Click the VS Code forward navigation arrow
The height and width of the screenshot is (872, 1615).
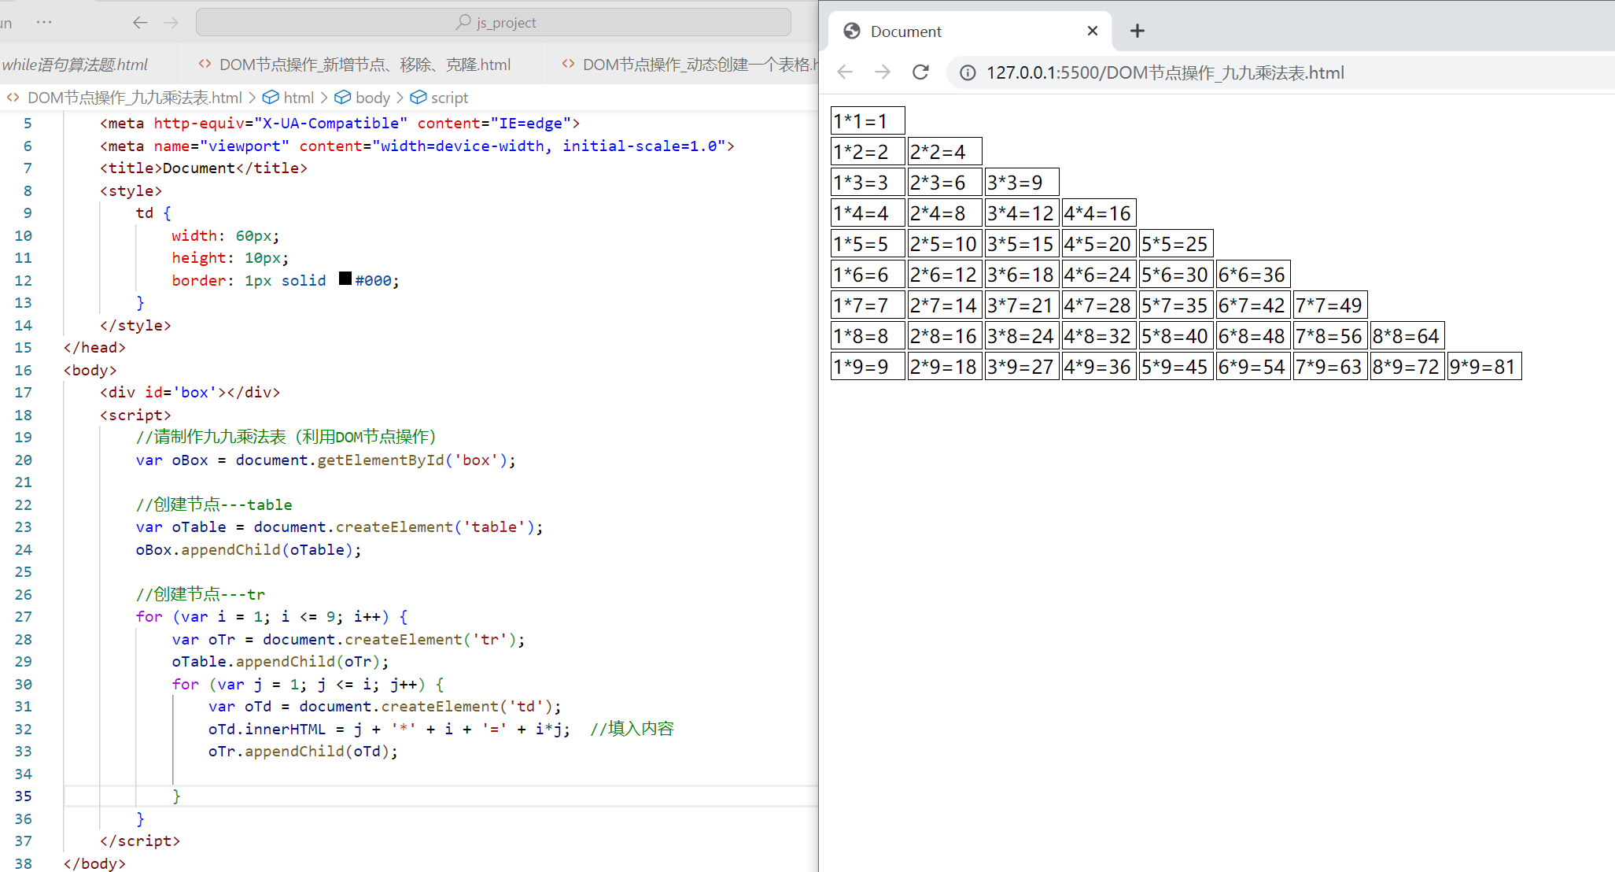[x=171, y=22]
